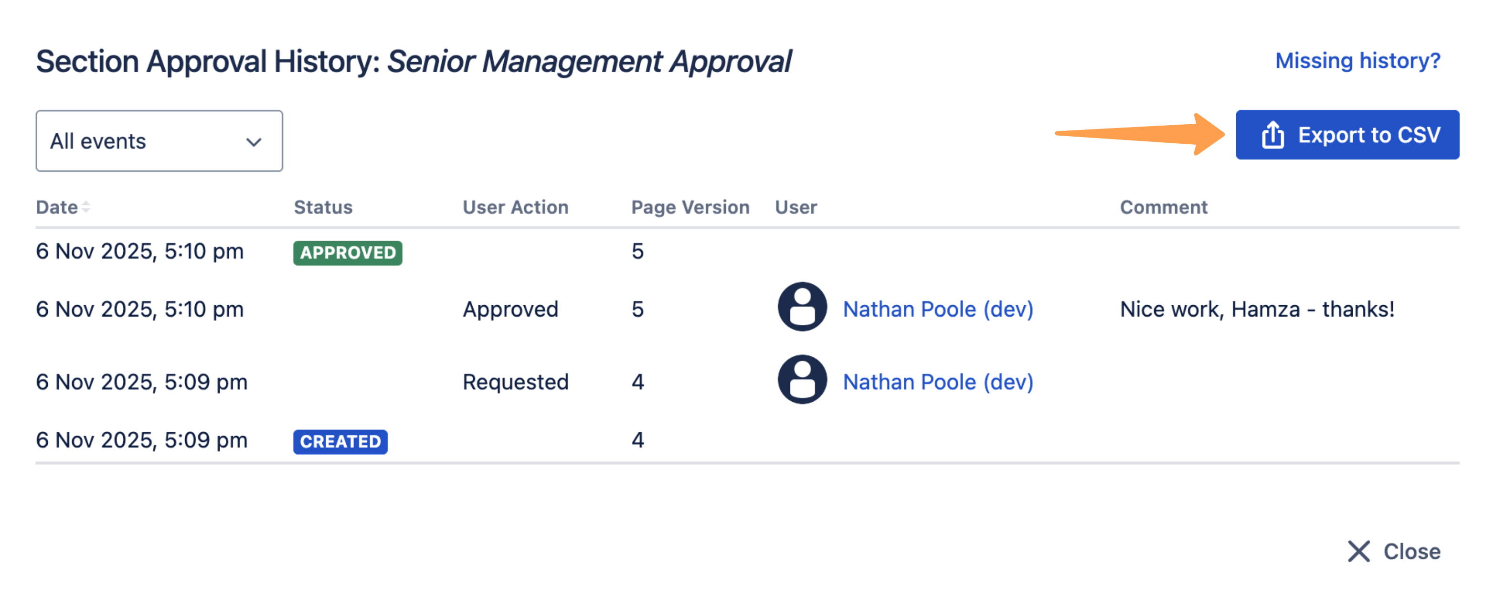The image size is (1495, 610).
Task: Open the Nathan Poole (dev) link on the Requested row
Action: coord(937,382)
